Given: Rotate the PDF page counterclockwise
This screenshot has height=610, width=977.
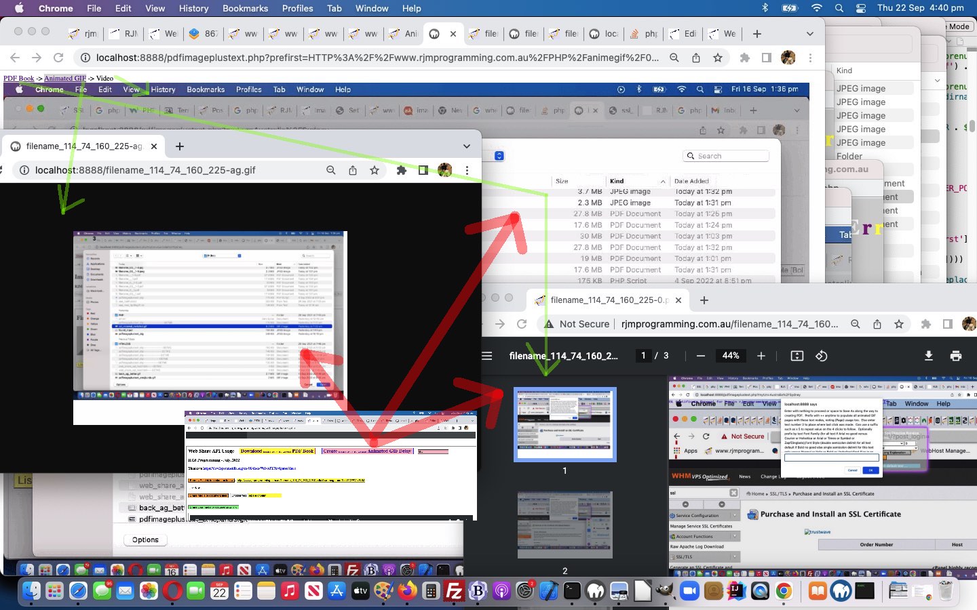Looking at the screenshot, I should coord(822,356).
